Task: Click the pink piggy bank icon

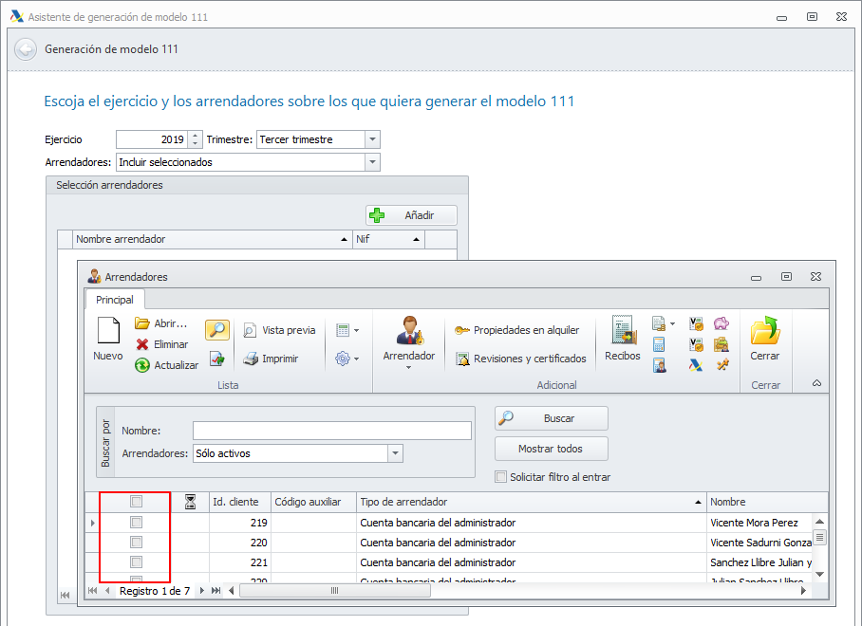Action: click(721, 323)
